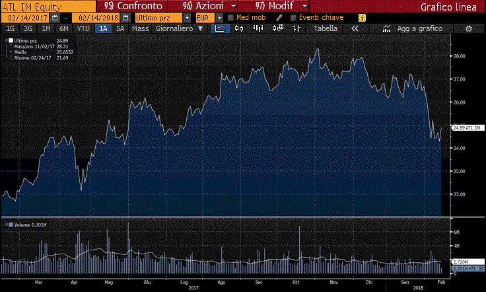The width and height of the screenshot is (486, 292).
Task: Select the 1A time range
Action: 103,28
